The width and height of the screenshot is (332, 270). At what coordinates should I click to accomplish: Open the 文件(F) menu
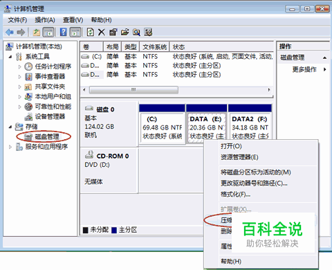coord(17,20)
